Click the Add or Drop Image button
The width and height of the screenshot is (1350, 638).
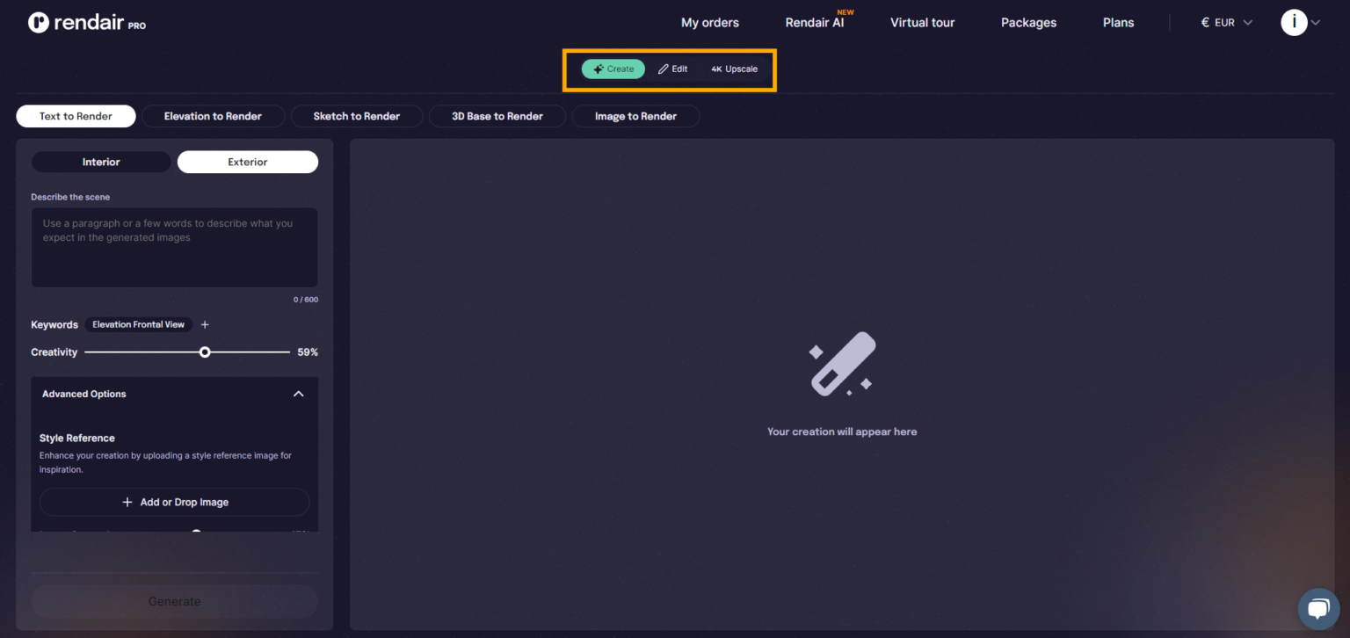[x=175, y=502]
